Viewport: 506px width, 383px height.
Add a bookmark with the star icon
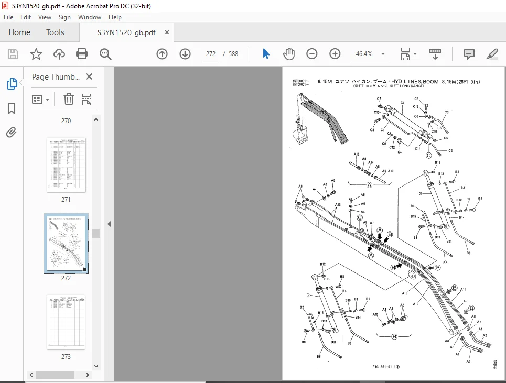coord(36,54)
